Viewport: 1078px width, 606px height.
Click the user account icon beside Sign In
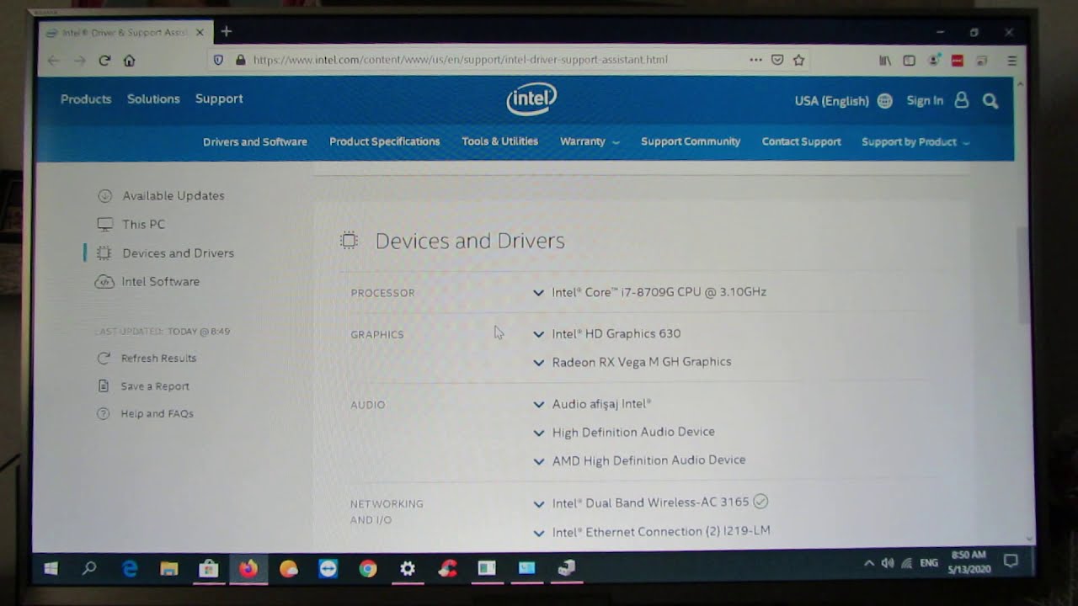(961, 100)
